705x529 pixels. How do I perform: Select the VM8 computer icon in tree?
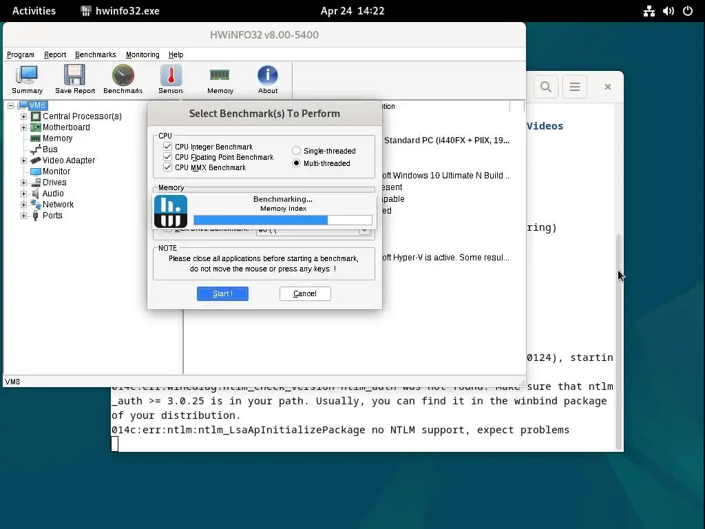[x=23, y=105]
